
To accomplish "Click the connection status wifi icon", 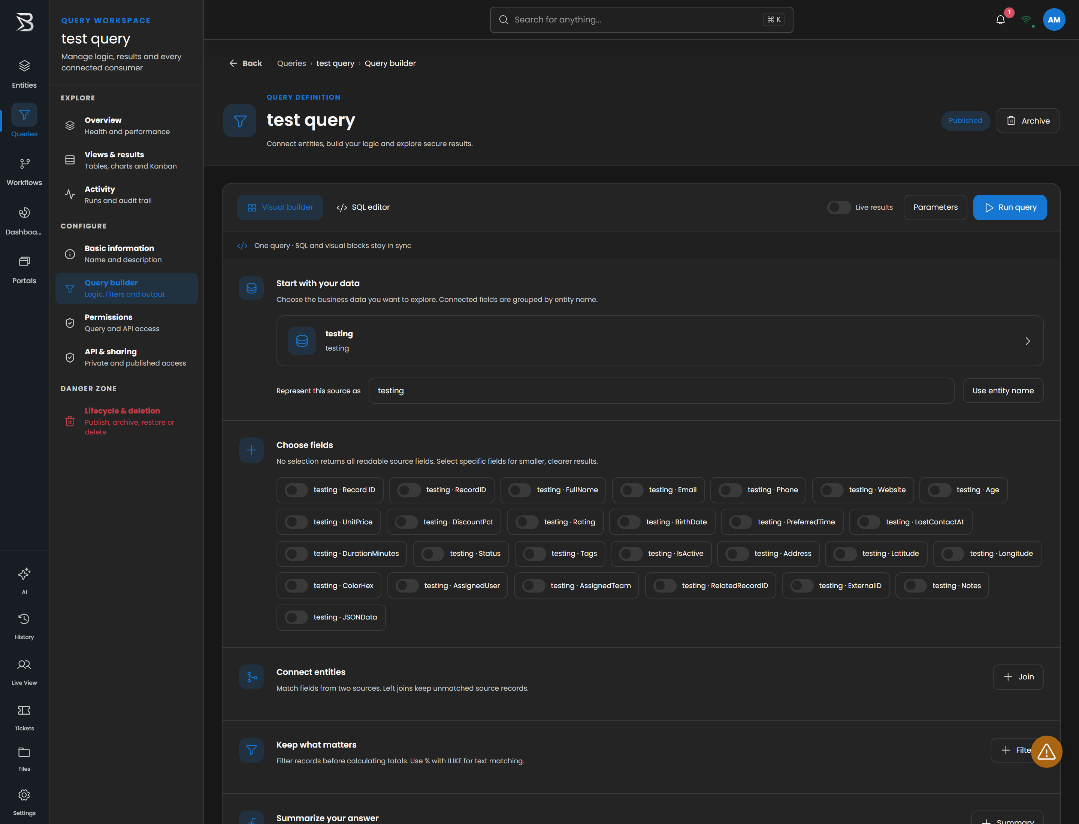I will pyautogui.click(x=1026, y=19).
